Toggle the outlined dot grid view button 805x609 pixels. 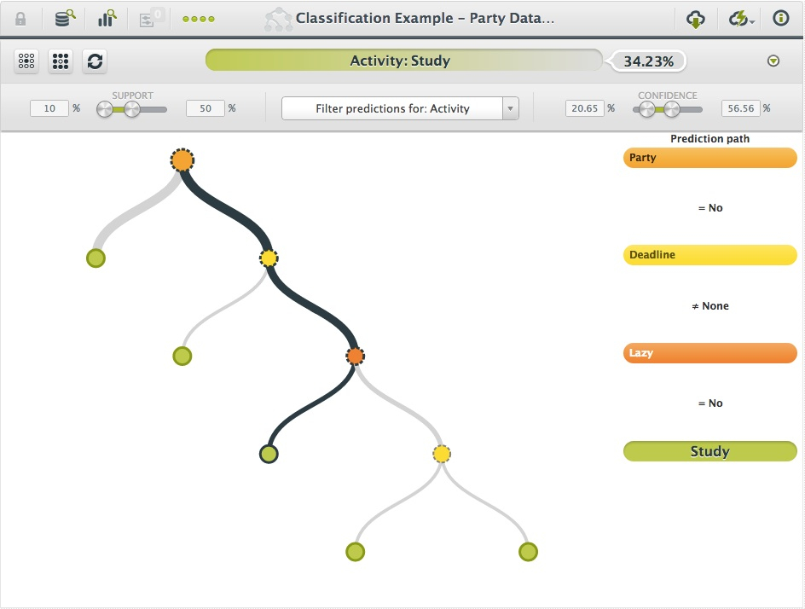(x=26, y=61)
